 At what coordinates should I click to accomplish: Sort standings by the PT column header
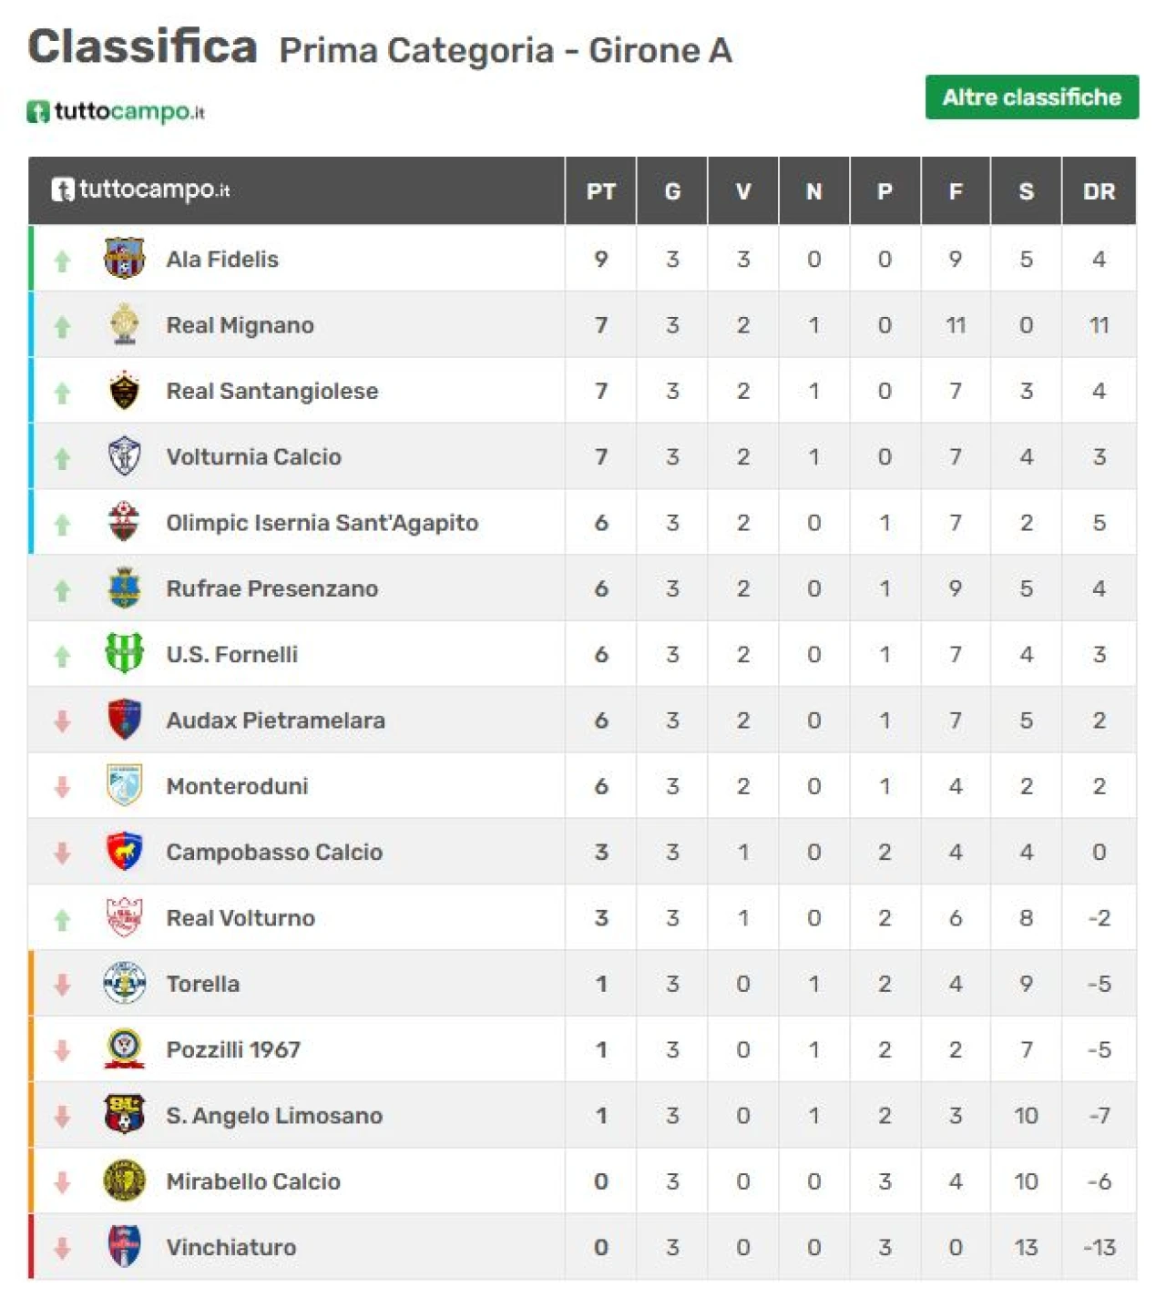click(600, 191)
